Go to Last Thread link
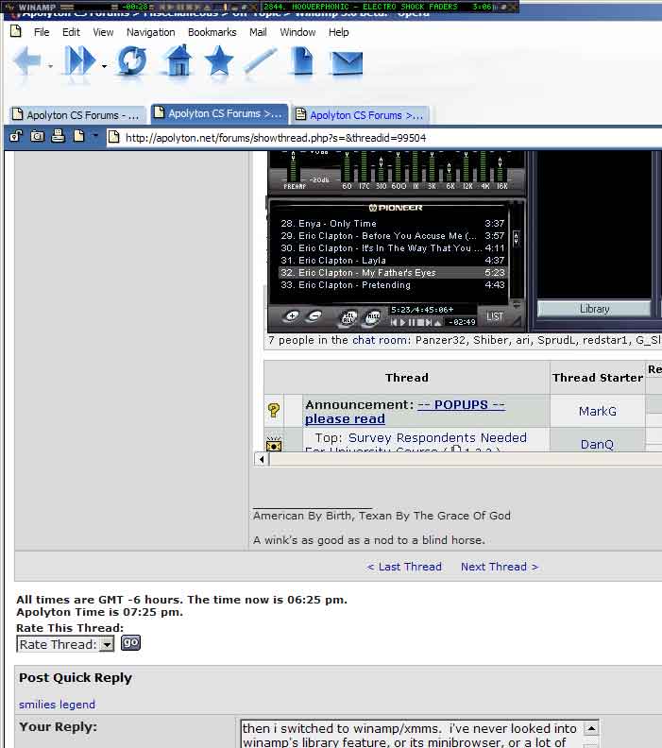The height and width of the screenshot is (748, 662). (404, 567)
